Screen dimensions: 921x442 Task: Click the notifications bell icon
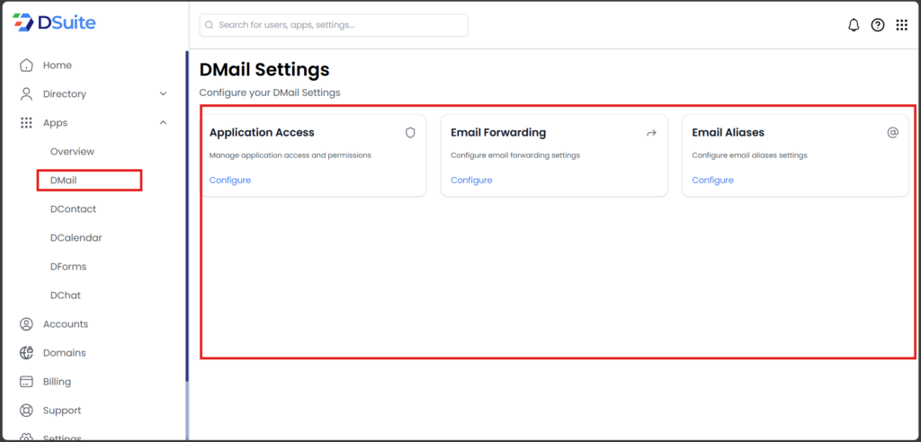(854, 25)
